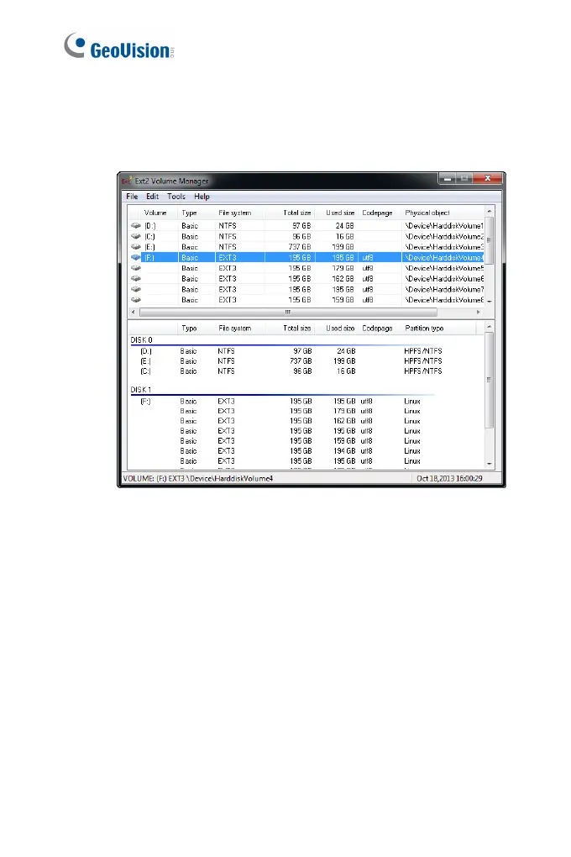Screen dimensions: 571x857
Task: Click the drive icon for volume (E:)
Action: [135, 247]
